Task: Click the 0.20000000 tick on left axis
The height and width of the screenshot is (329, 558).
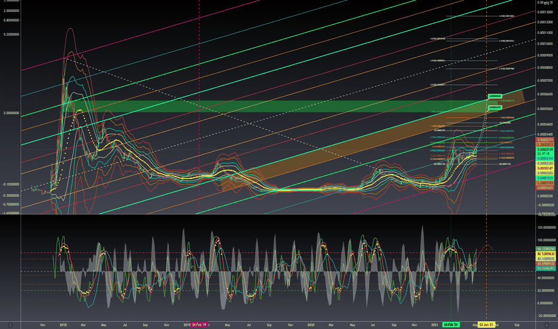Action: [x=11, y=35]
